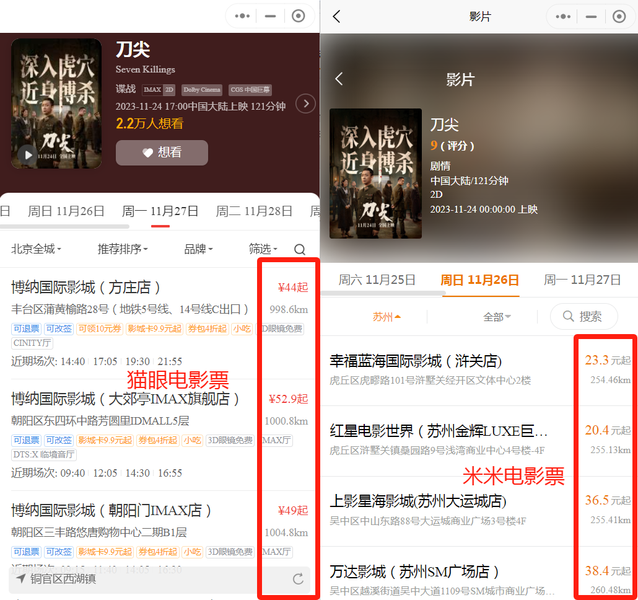Click the 搜索 search box

pos(583,317)
